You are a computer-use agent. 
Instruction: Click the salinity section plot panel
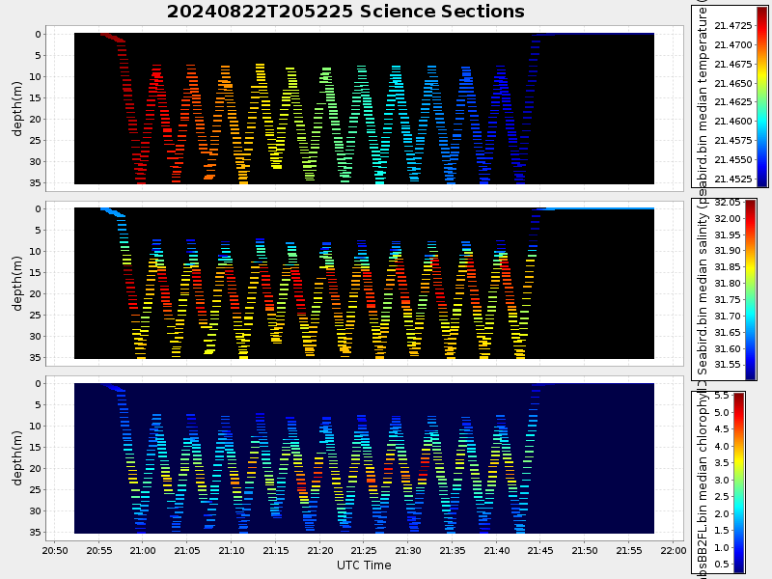click(365, 283)
